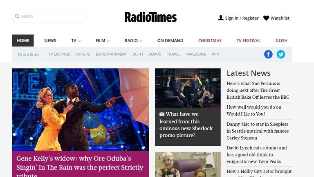This screenshot has width=314, height=177.
Task: Click into the Search field
Action: [x=49, y=16]
